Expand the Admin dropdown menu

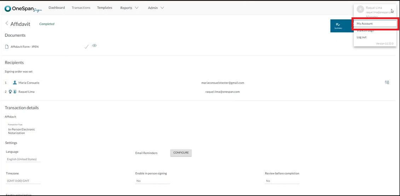156,8
